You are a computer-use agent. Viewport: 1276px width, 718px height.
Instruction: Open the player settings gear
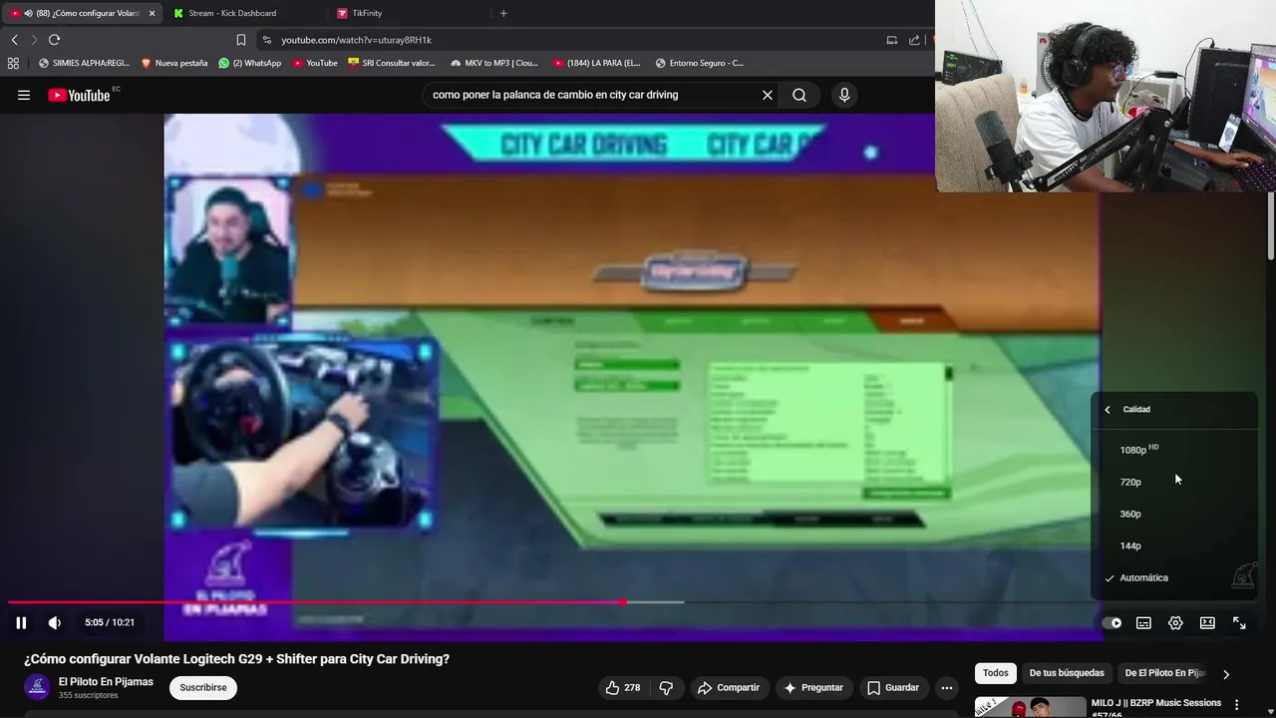(1175, 623)
